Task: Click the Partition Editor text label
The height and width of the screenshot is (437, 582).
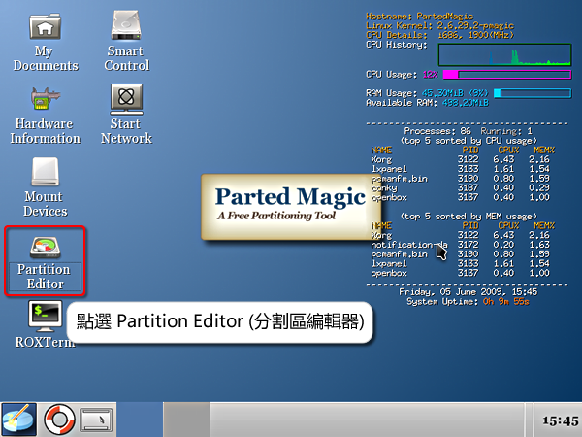Action: [45, 277]
